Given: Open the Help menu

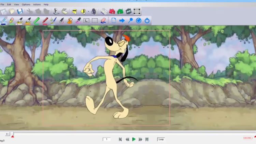Looking at the screenshot, I should 46,4.
